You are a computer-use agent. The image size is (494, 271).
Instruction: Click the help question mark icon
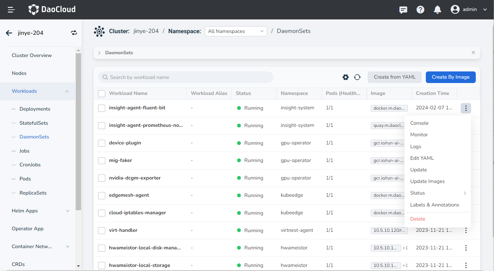pos(420,10)
